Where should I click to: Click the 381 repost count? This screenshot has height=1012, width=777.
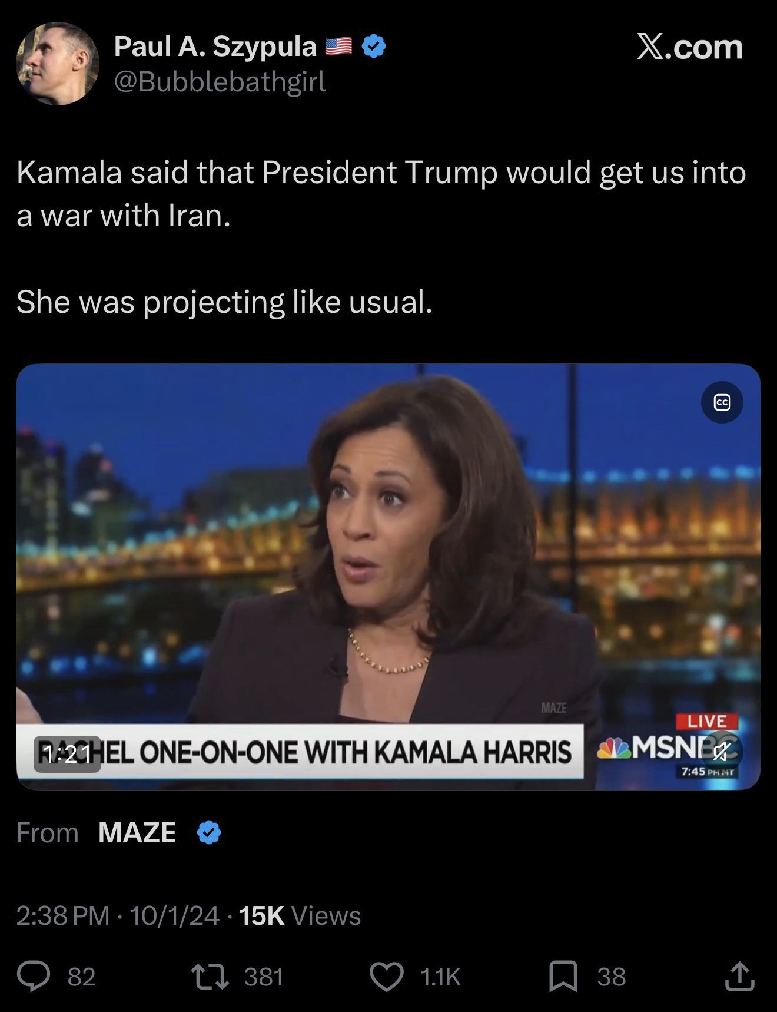[x=264, y=977]
